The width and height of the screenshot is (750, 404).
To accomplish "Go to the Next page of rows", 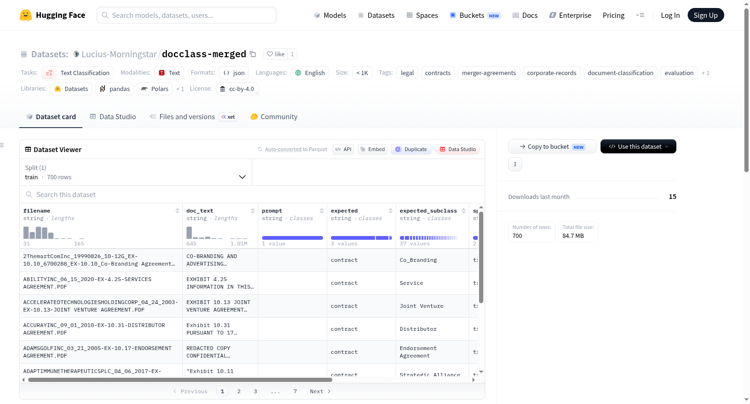I will click(x=320, y=391).
